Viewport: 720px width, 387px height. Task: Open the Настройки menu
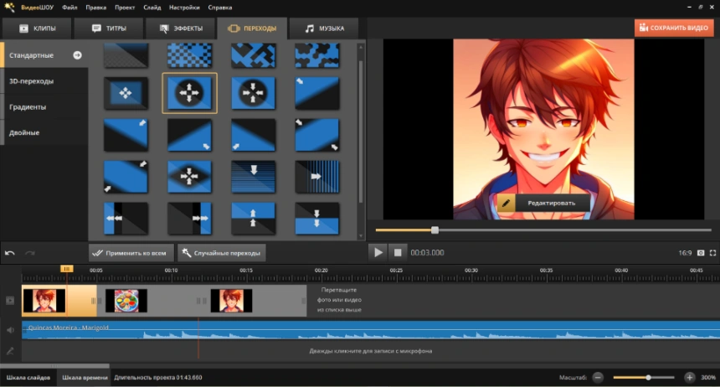pos(184,8)
